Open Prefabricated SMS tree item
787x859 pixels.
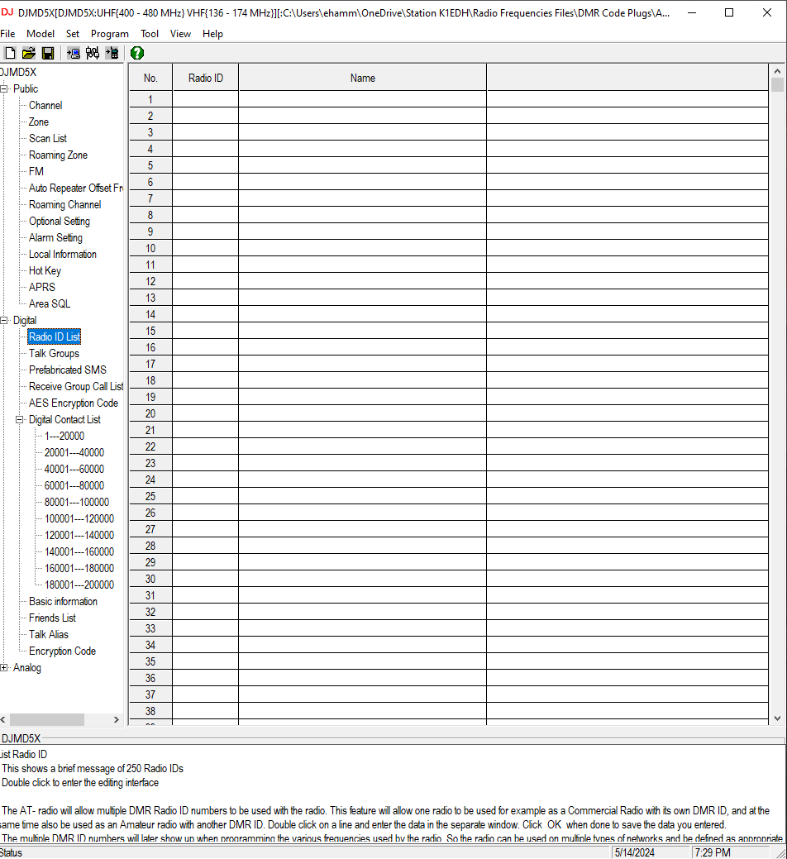point(67,370)
